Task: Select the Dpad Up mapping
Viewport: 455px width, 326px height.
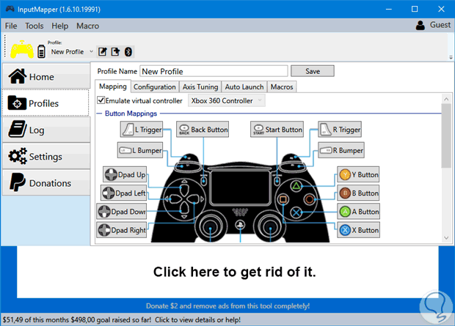Action: coord(125,174)
